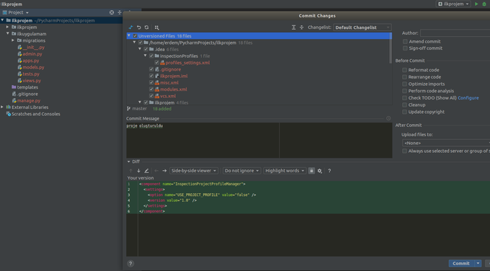This screenshot has height=271, width=490.
Task: Enable Perform code analysis
Action: (x=404, y=91)
